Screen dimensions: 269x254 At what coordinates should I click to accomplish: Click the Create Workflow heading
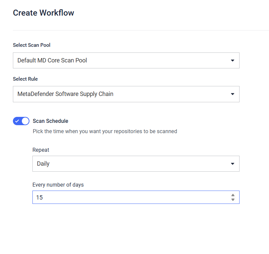point(43,13)
